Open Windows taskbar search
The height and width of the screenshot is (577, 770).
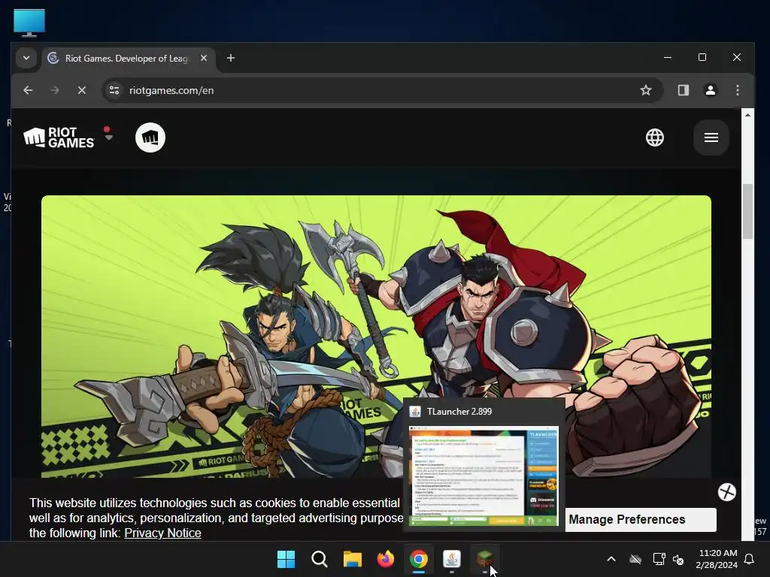[x=319, y=559]
